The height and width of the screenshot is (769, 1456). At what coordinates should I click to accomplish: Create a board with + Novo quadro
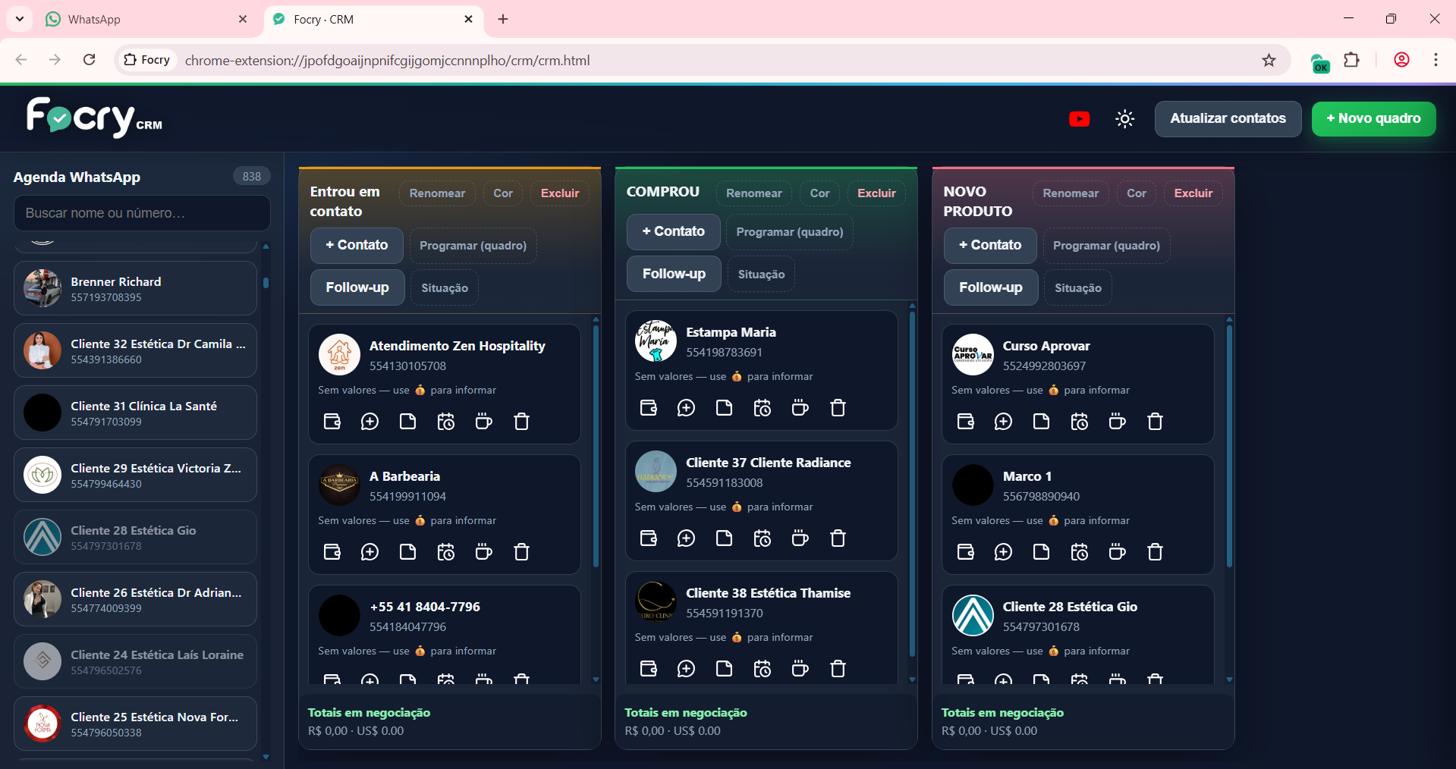(1373, 119)
